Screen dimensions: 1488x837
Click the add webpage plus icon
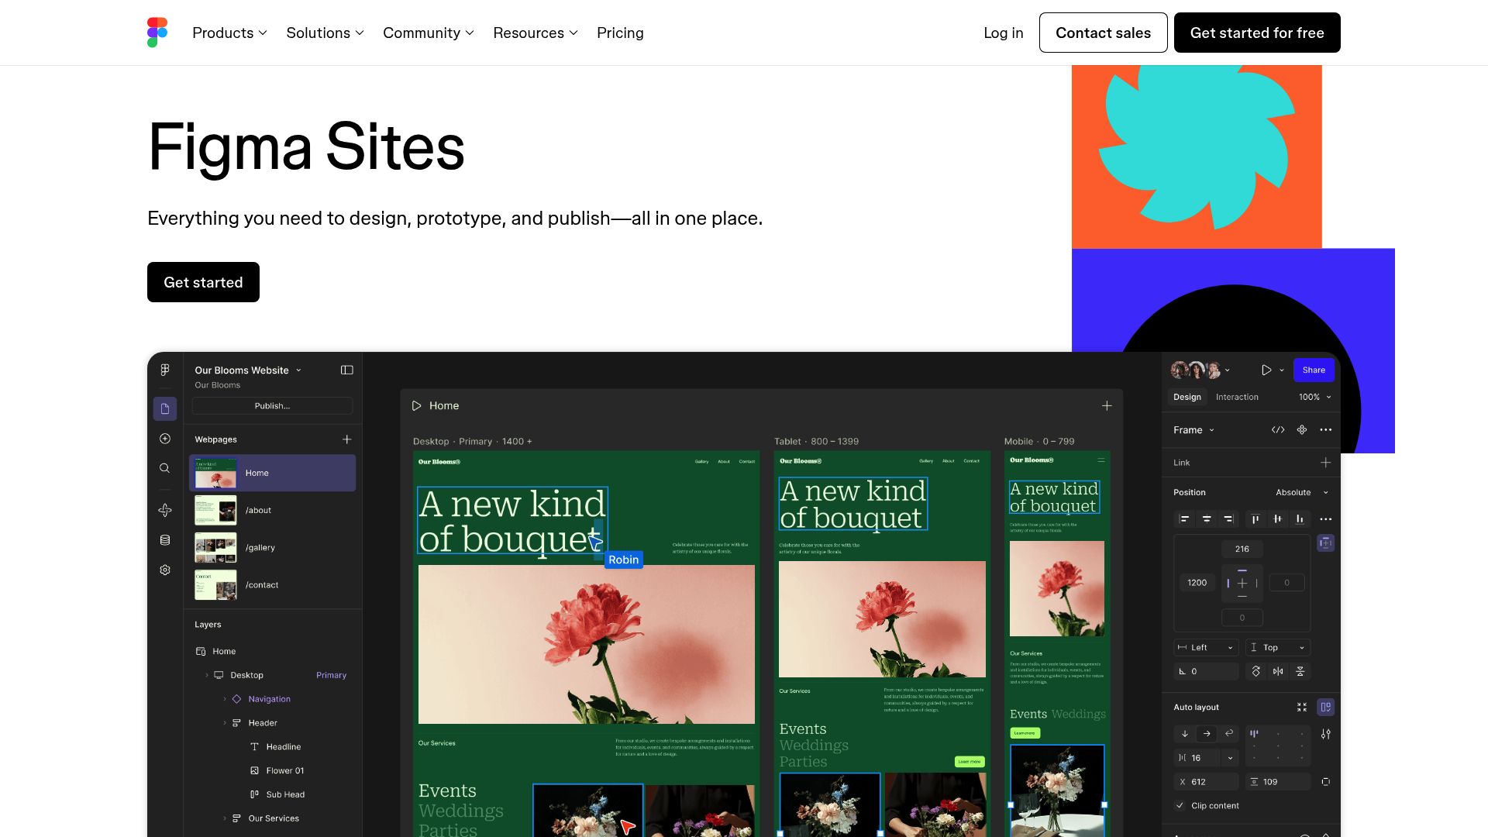pos(347,439)
